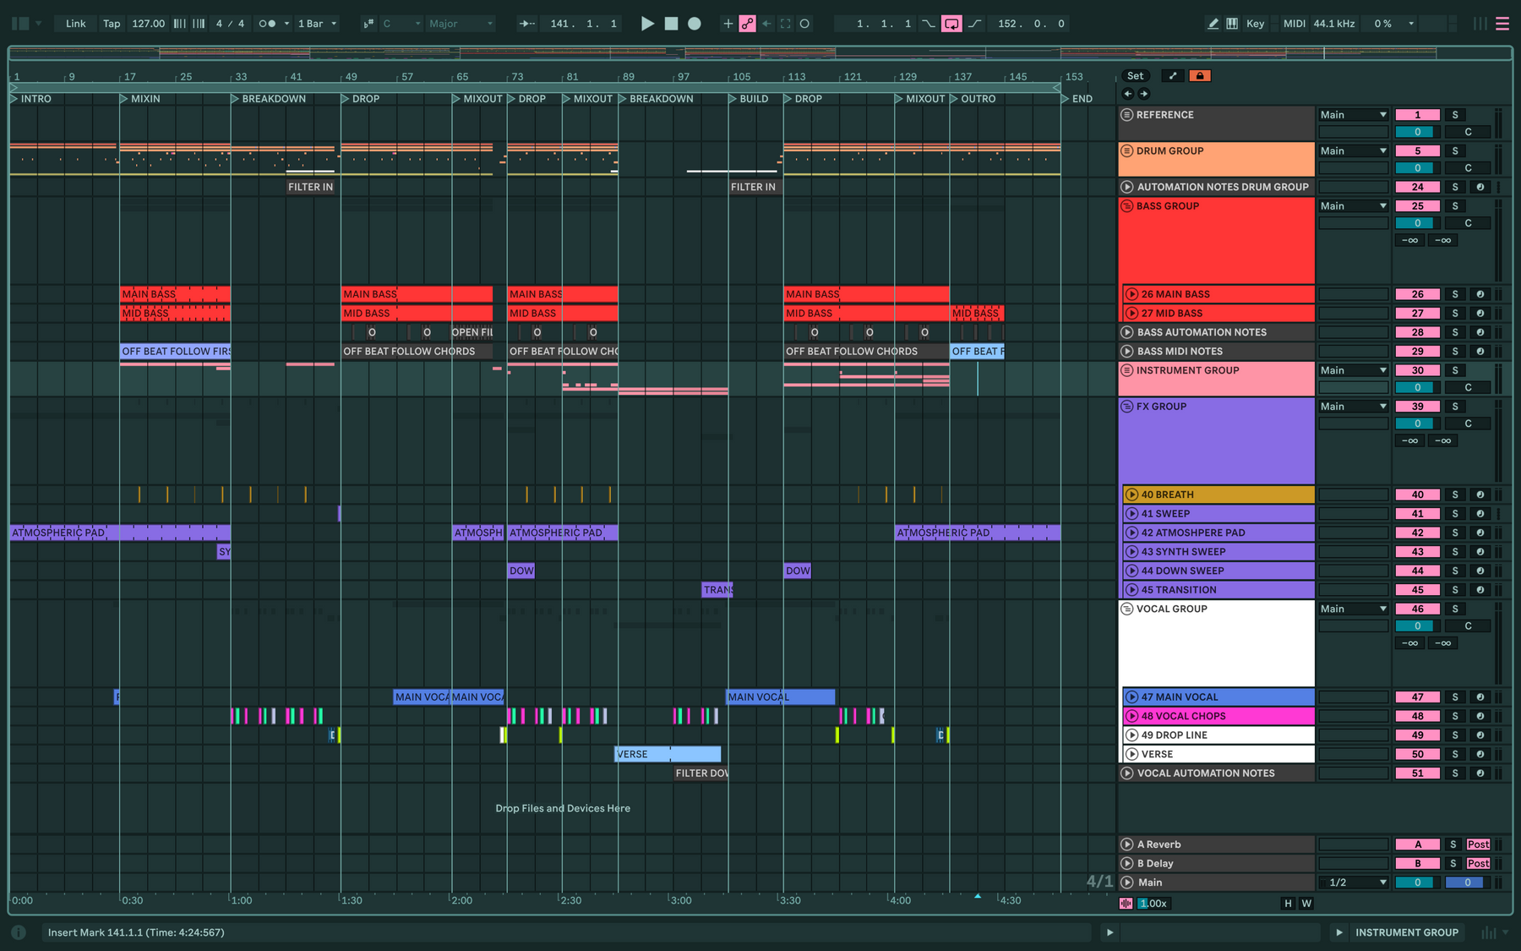Jump to Next Locator arrow
Image resolution: width=1521 pixels, height=951 pixels.
1143,94
